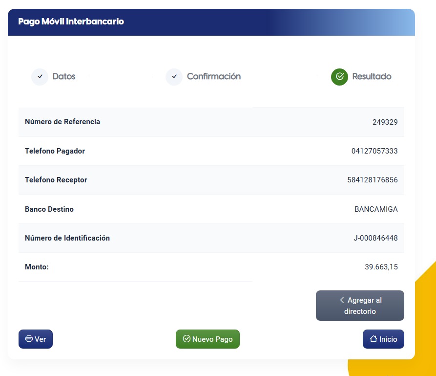The image size is (436, 376).
Task: Select the Resultado step label
Action: click(372, 77)
